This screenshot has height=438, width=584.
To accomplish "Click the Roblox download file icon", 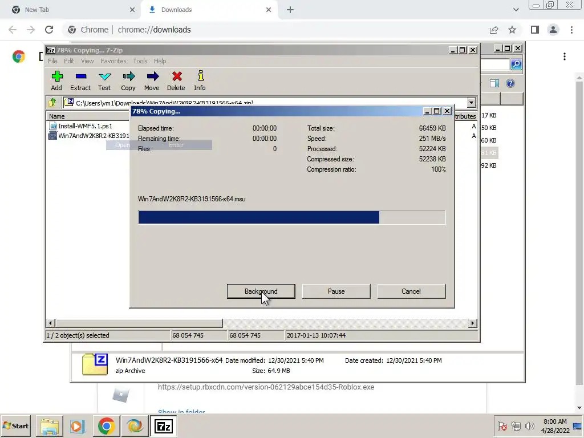I will 121,395.
